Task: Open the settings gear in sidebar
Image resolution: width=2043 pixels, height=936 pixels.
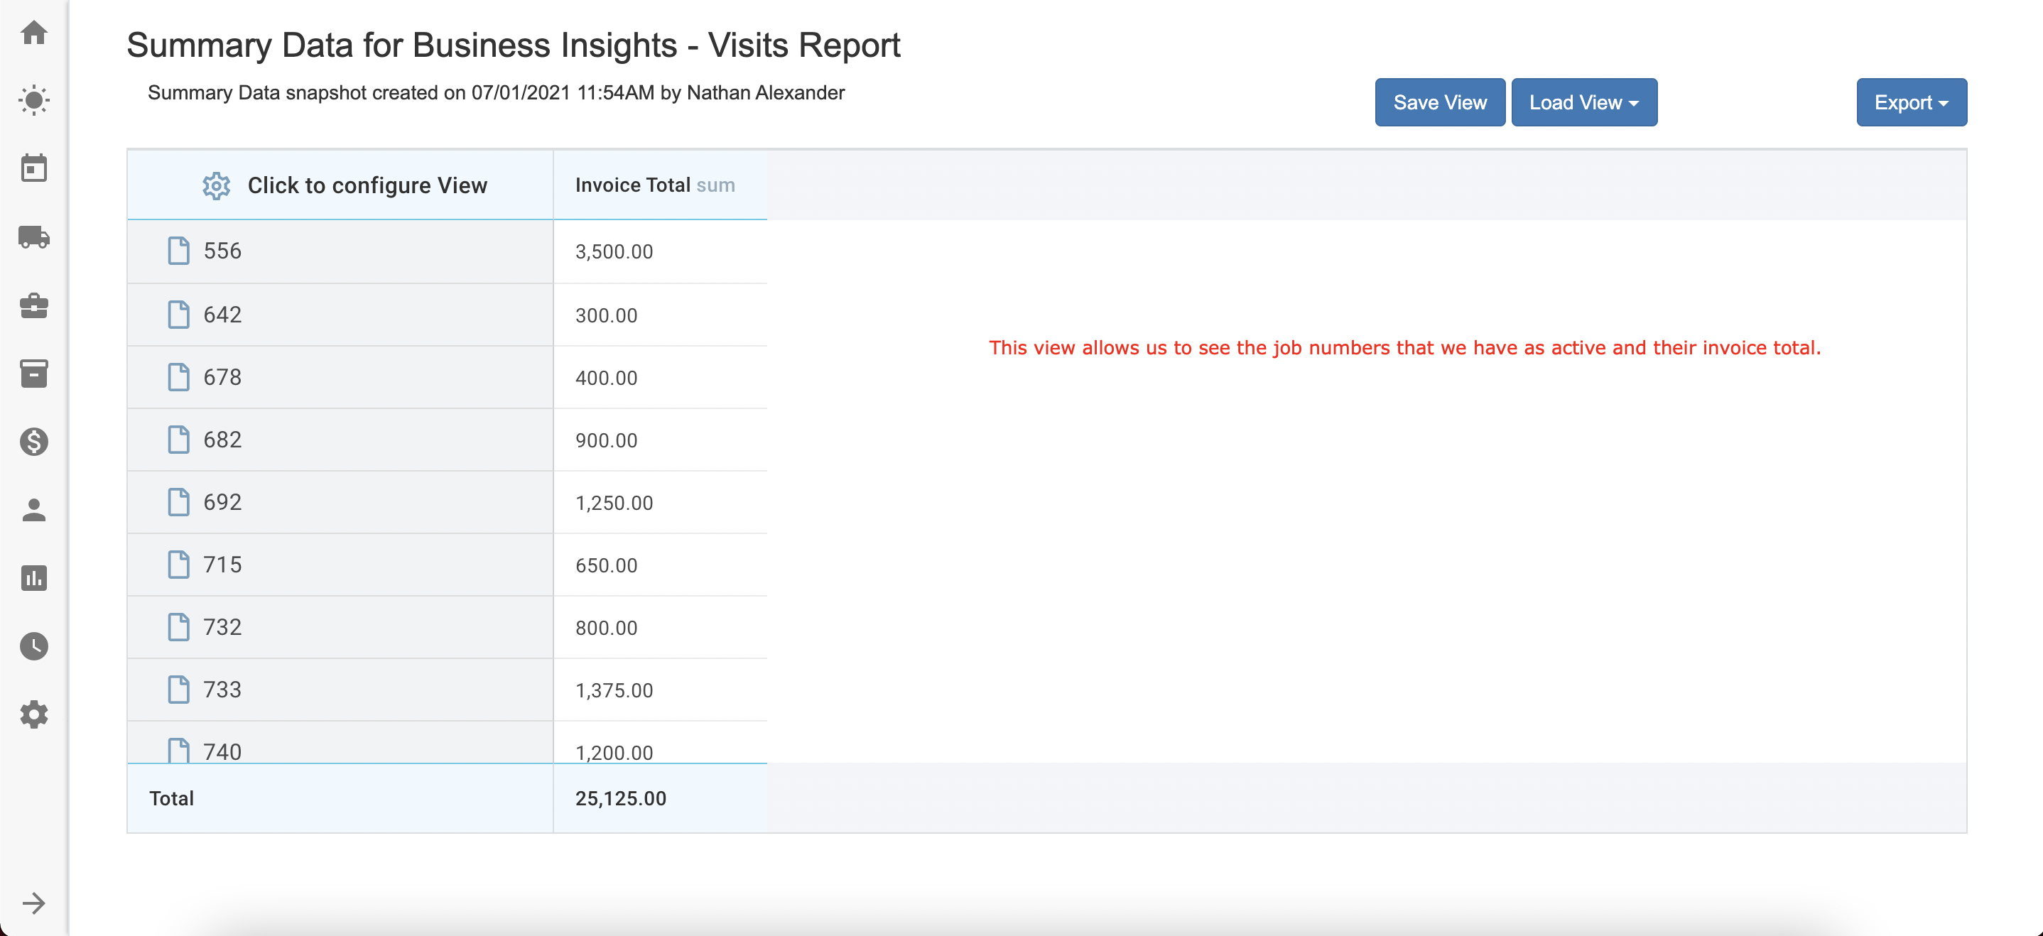Action: [33, 714]
